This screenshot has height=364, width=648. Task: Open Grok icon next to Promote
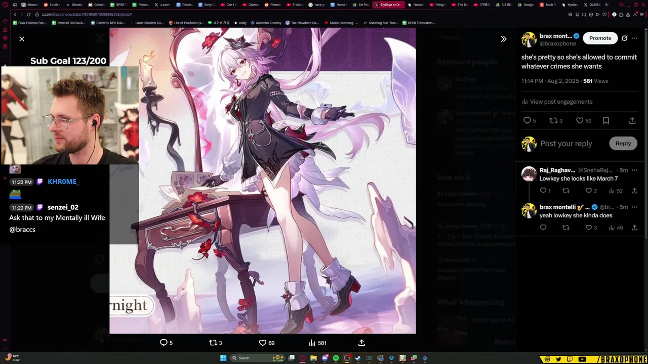pyautogui.click(x=625, y=38)
